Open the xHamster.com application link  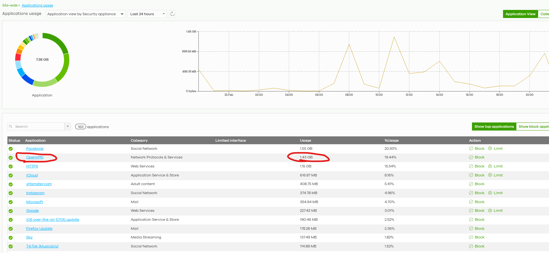click(x=39, y=184)
